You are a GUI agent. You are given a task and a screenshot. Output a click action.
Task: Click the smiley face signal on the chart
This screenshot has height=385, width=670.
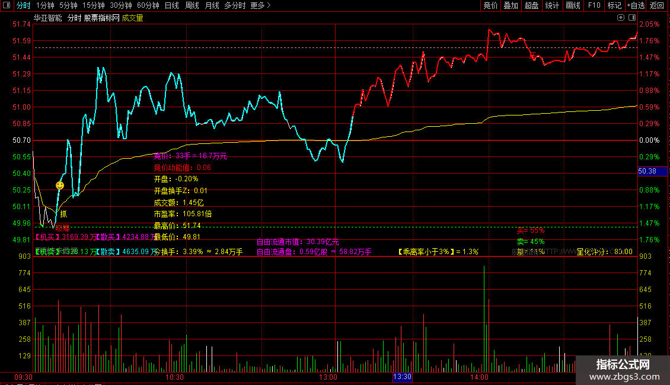click(x=60, y=185)
